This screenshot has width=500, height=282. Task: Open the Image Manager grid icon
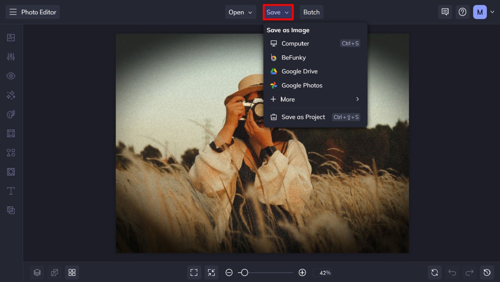click(72, 272)
